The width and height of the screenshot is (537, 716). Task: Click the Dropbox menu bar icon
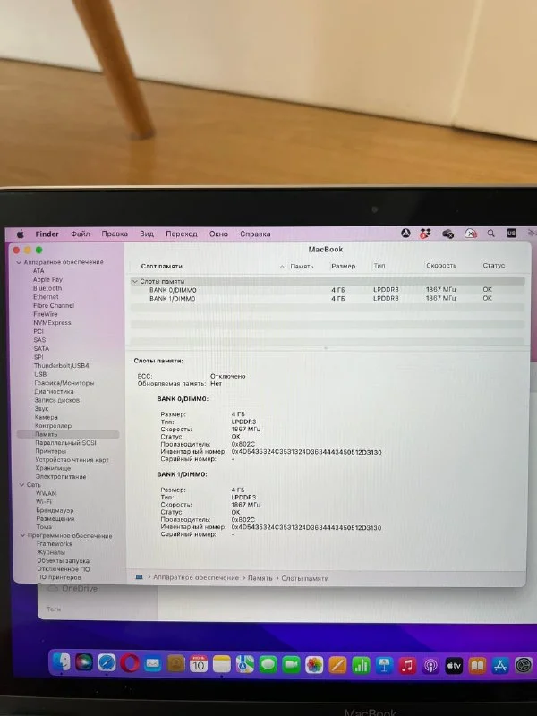pyautogui.click(x=426, y=234)
